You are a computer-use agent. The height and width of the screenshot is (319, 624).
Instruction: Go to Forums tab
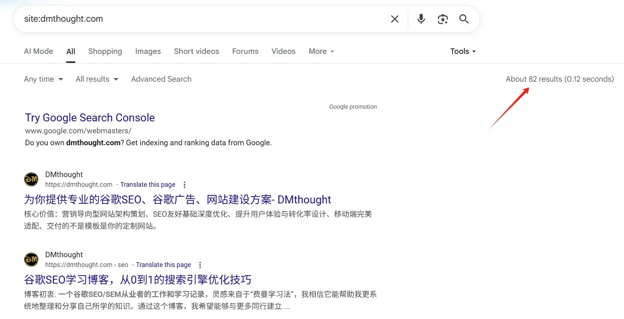245,51
